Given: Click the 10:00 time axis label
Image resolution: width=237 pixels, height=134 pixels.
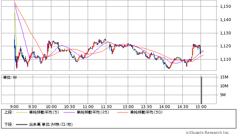Looking at the screenshot, I should pyautogui.click(x=51, y=107).
